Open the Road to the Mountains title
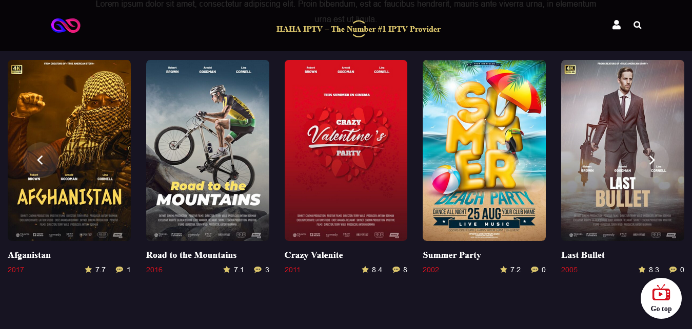 191,255
